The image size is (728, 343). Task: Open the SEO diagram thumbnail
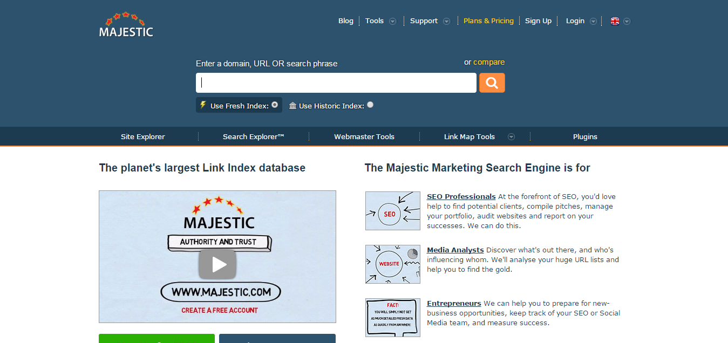pyautogui.click(x=392, y=211)
